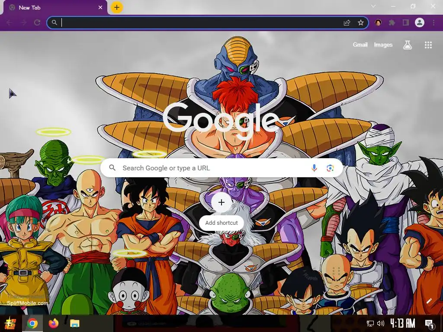
Task: Toggle the browser side panel
Action: click(x=406, y=22)
